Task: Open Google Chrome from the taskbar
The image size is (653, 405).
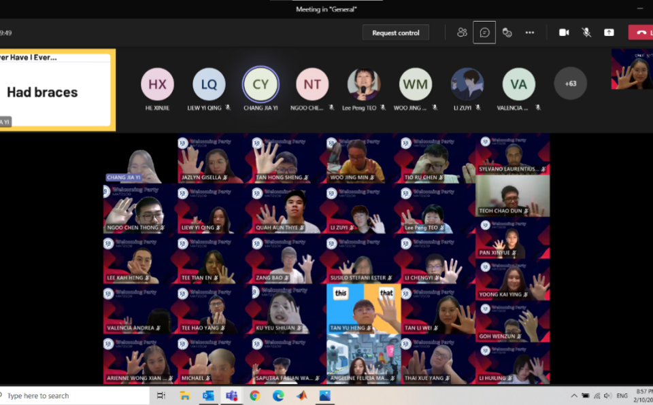Action: 254,395
